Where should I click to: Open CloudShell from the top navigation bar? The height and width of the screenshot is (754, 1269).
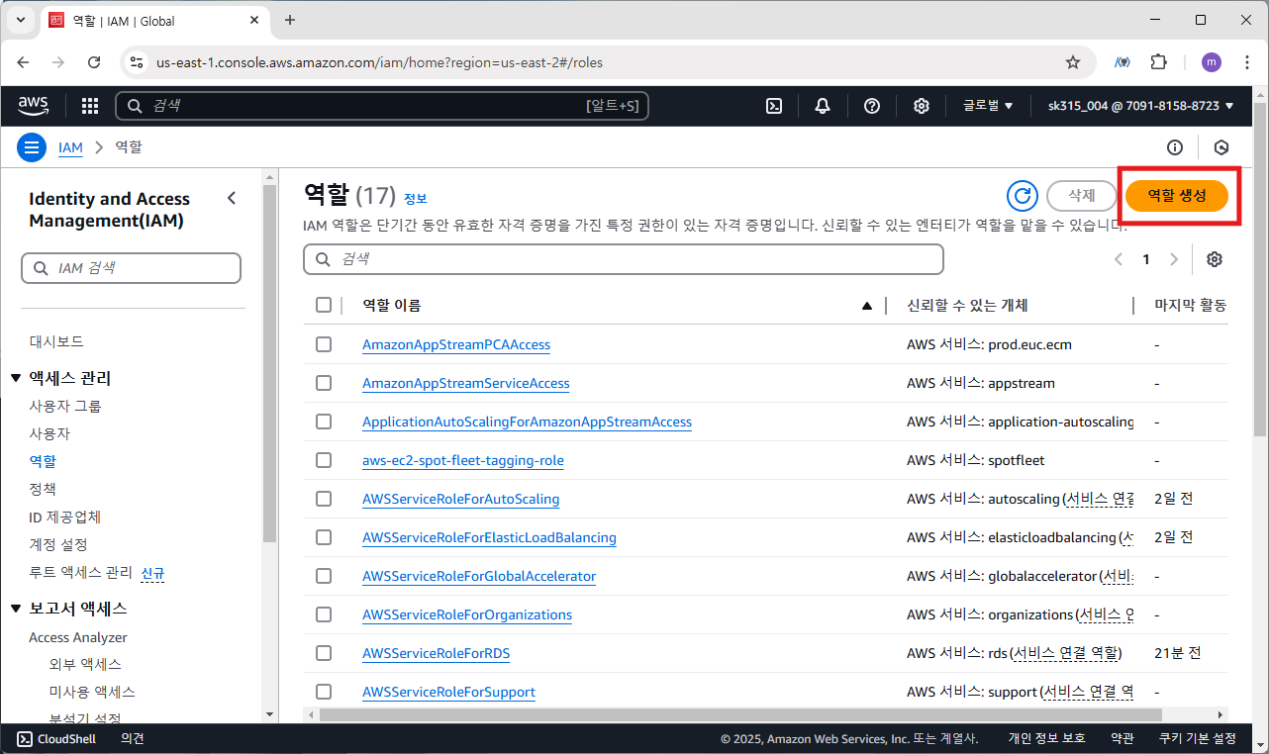[x=775, y=106]
